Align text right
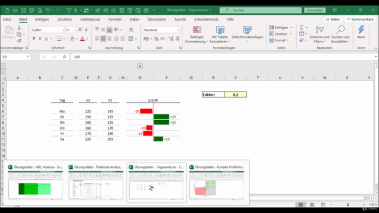 point(109,38)
